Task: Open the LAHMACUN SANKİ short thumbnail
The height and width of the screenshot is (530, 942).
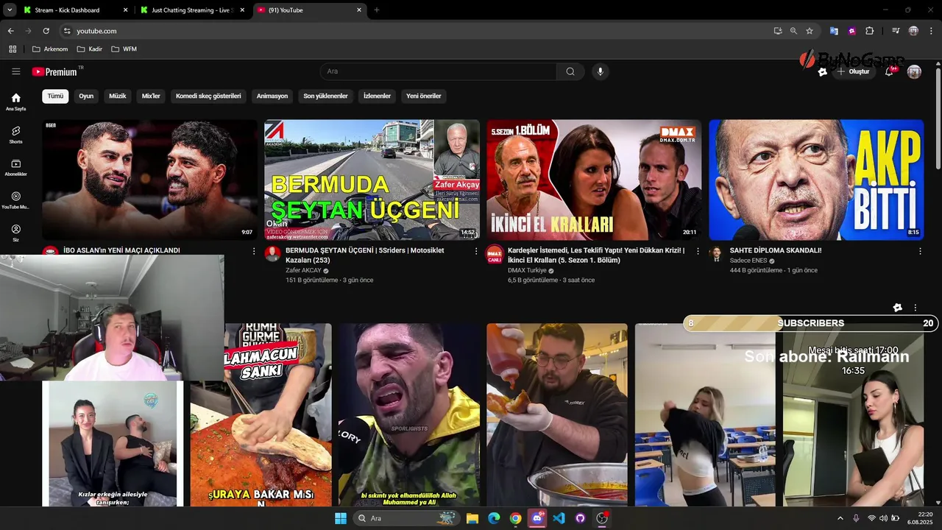Action: pyautogui.click(x=261, y=415)
